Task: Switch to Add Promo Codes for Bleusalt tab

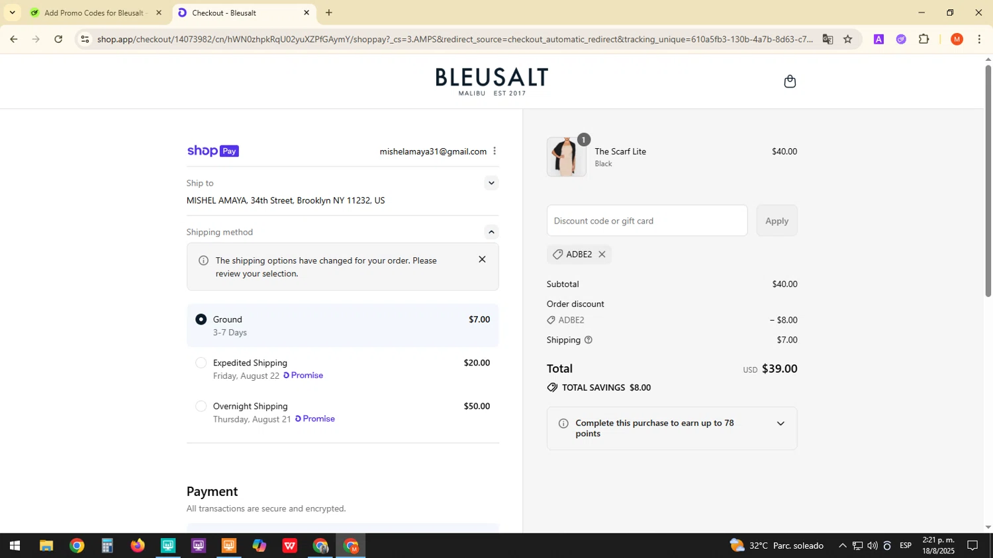Action: 95,13
